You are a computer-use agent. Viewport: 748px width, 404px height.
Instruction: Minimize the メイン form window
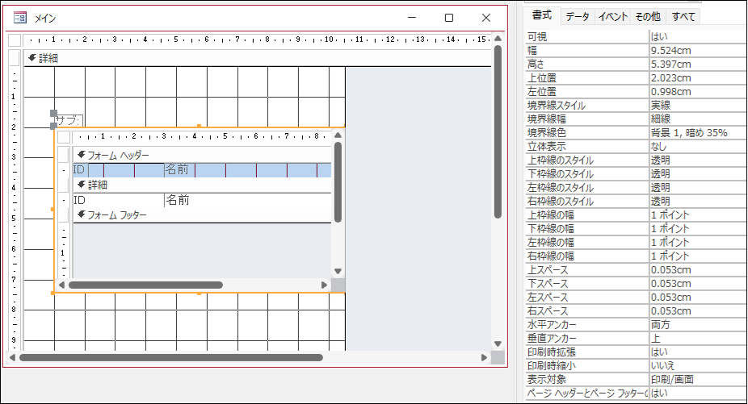click(412, 18)
